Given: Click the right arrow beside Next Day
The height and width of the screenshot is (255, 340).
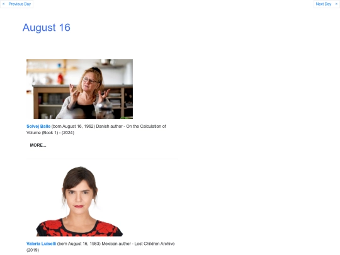Looking at the screenshot, I should pyautogui.click(x=336, y=4).
